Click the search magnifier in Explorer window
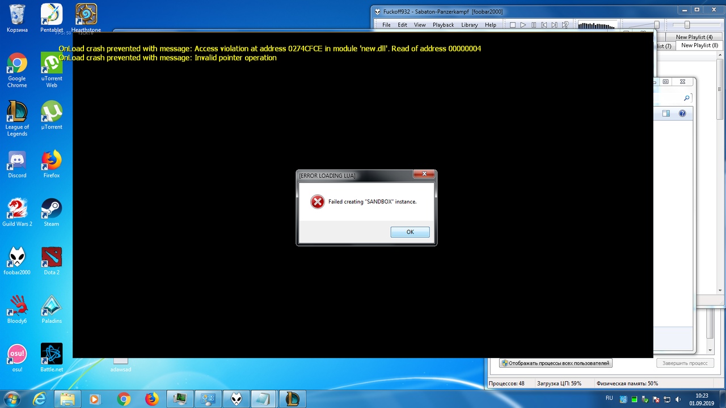 pos(686,98)
